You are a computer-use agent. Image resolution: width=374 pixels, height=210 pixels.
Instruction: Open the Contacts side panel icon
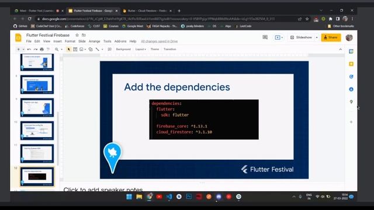(351, 89)
